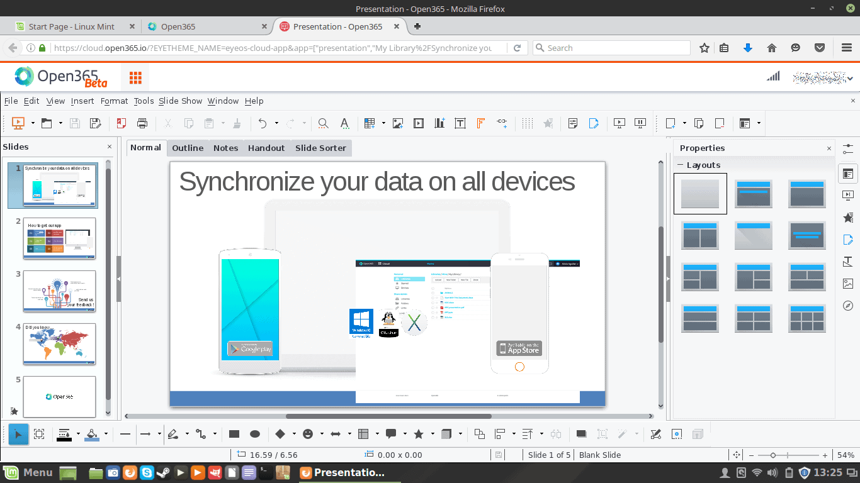Image resolution: width=860 pixels, height=483 pixels.
Task: Open the Slide Show menu
Action: pos(180,101)
